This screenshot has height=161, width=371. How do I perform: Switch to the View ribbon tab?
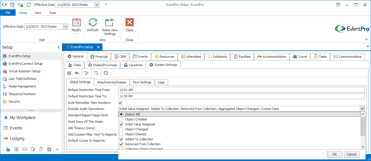pos(38,13)
